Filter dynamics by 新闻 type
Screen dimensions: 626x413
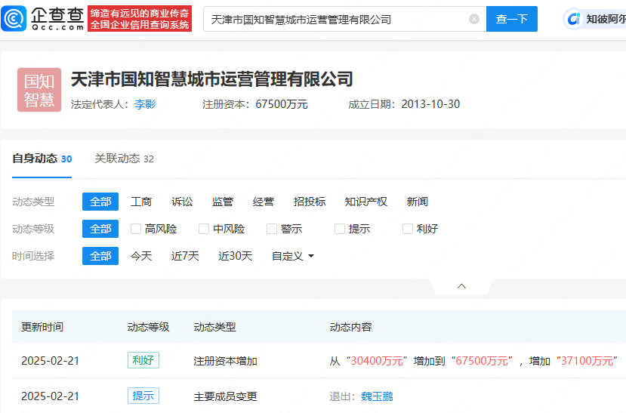[417, 202]
